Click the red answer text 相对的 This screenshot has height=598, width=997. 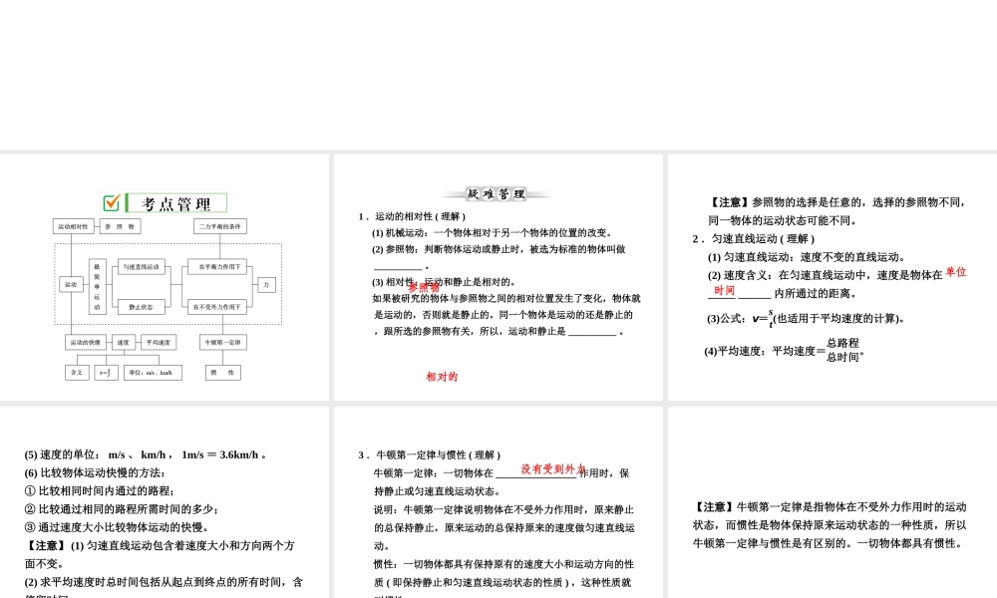click(x=442, y=376)
